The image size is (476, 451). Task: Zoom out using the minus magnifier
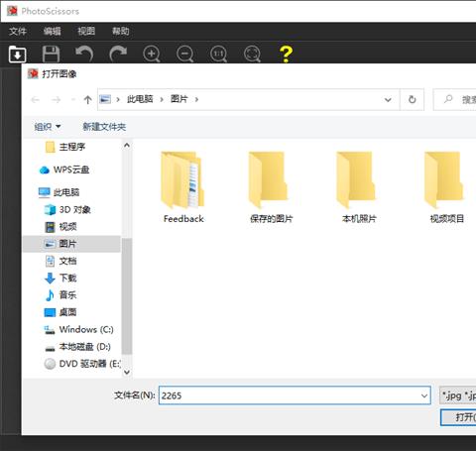(185, 54)
